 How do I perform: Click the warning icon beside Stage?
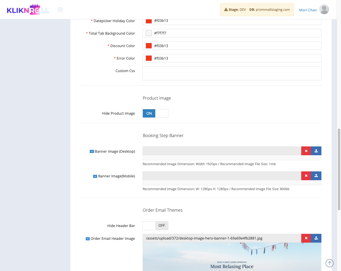pyautogui.click(x=226, y=10)
